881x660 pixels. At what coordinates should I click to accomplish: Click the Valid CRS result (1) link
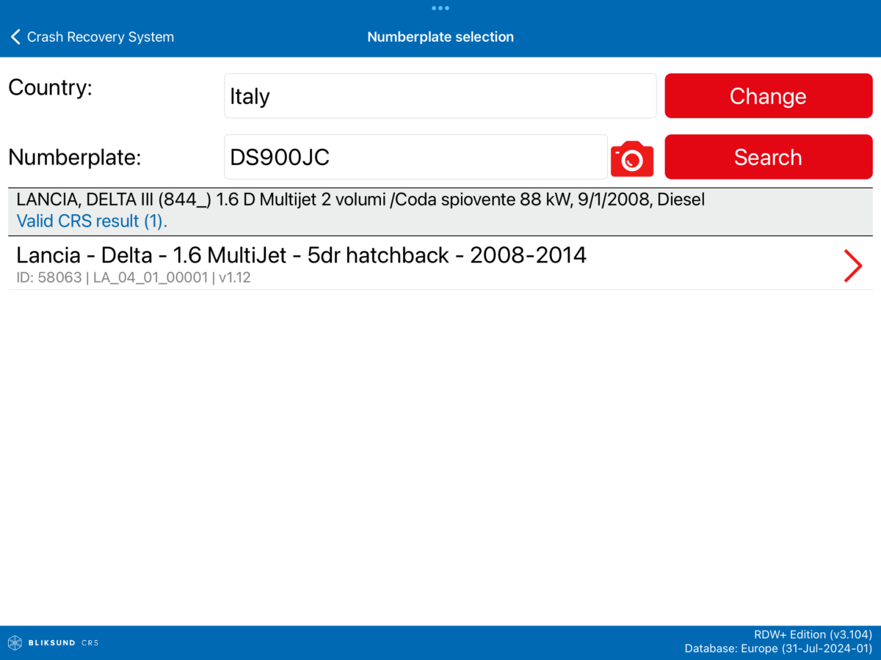(92, 220)
